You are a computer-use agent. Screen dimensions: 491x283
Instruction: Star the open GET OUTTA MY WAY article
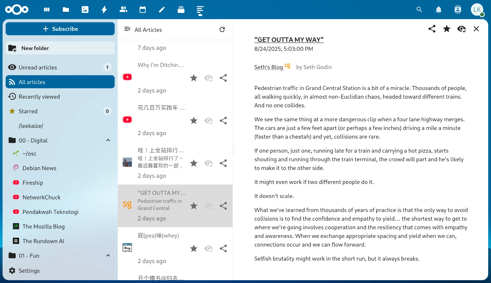[x=447, y=29]
